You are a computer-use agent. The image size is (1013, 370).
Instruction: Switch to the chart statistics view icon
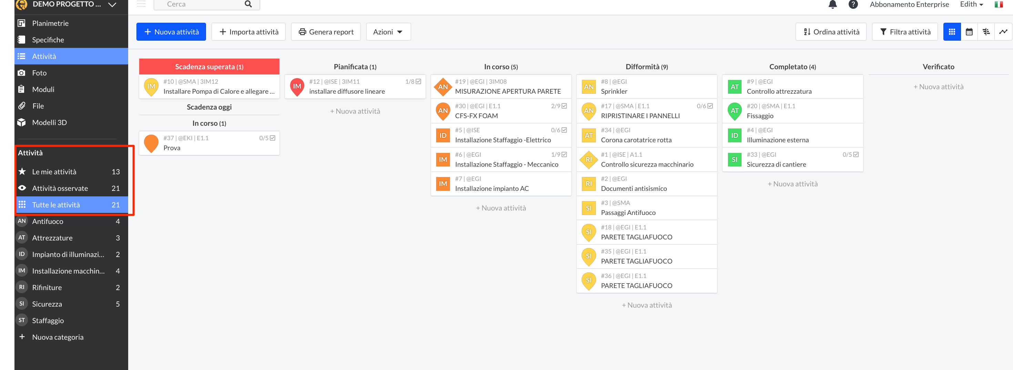[x=1003, y=32]
